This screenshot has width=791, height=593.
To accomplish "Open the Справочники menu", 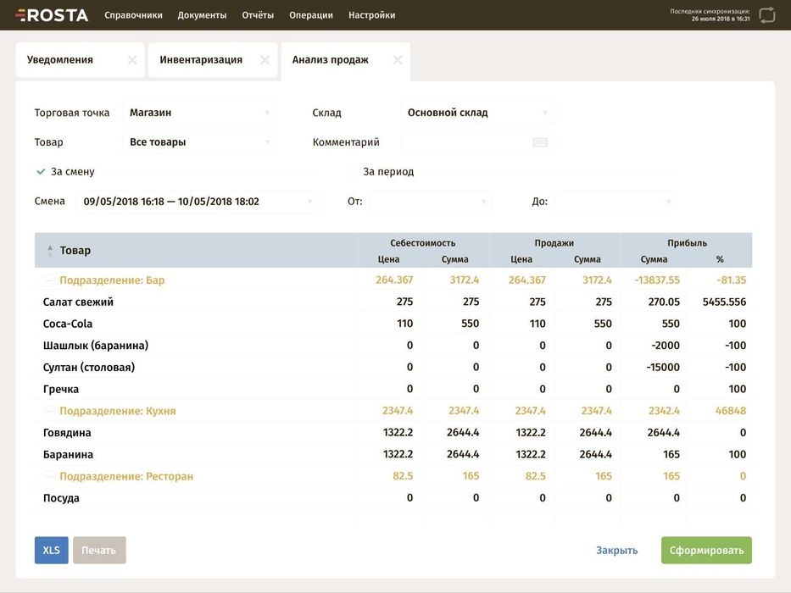I will tap(133, 15).
